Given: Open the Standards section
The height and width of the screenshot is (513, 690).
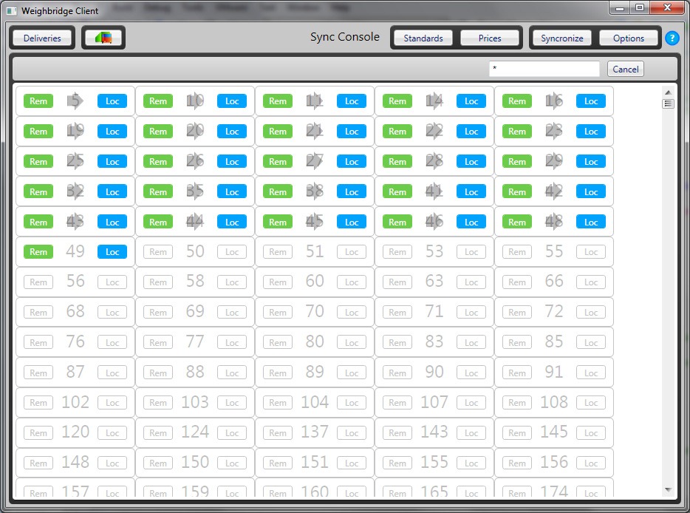Looking at the screenshot, I should [423, 38].
